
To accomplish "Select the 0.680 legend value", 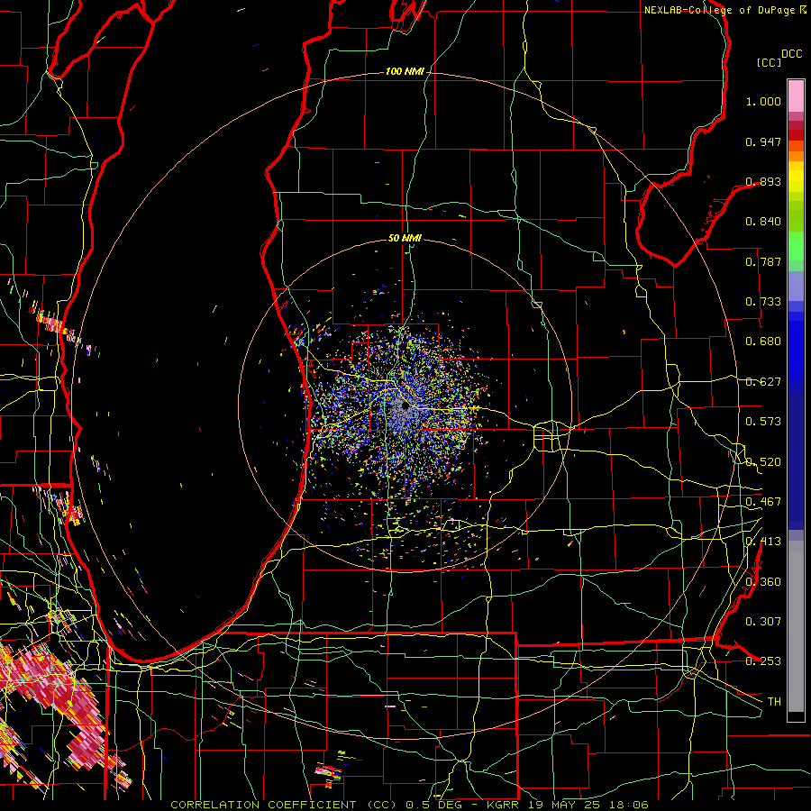I will pyautogui.click(x=763, y=342).
